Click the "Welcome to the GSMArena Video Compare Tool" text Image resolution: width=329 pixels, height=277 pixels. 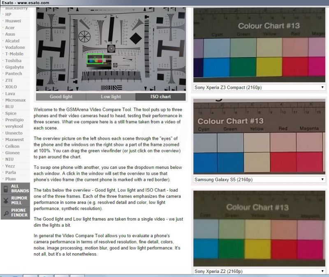coord(83,109)
